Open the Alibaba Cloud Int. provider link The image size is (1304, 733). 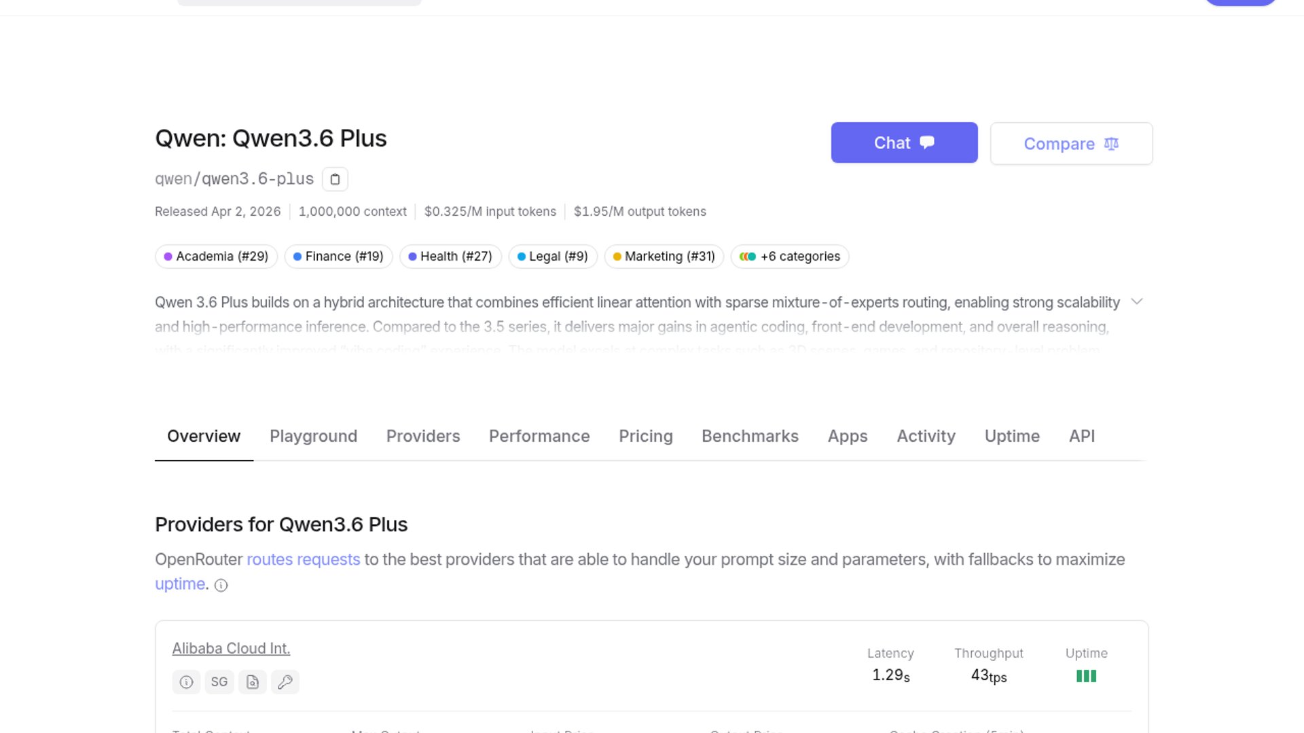[x=231, y=649]
